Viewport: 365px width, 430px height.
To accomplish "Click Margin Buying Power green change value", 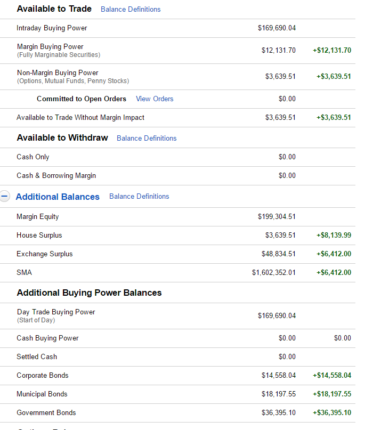I will pyautogui.click(x=332, y=50).
